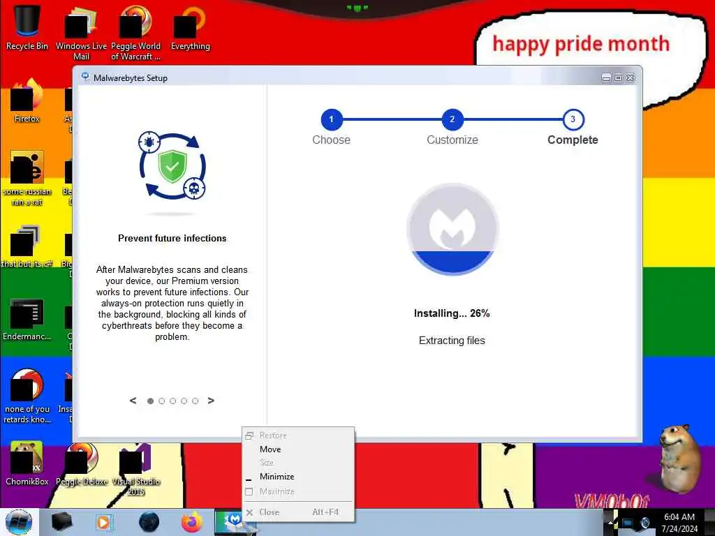
Task: Open the media player taskbar icon
Action: click(104, 522)
